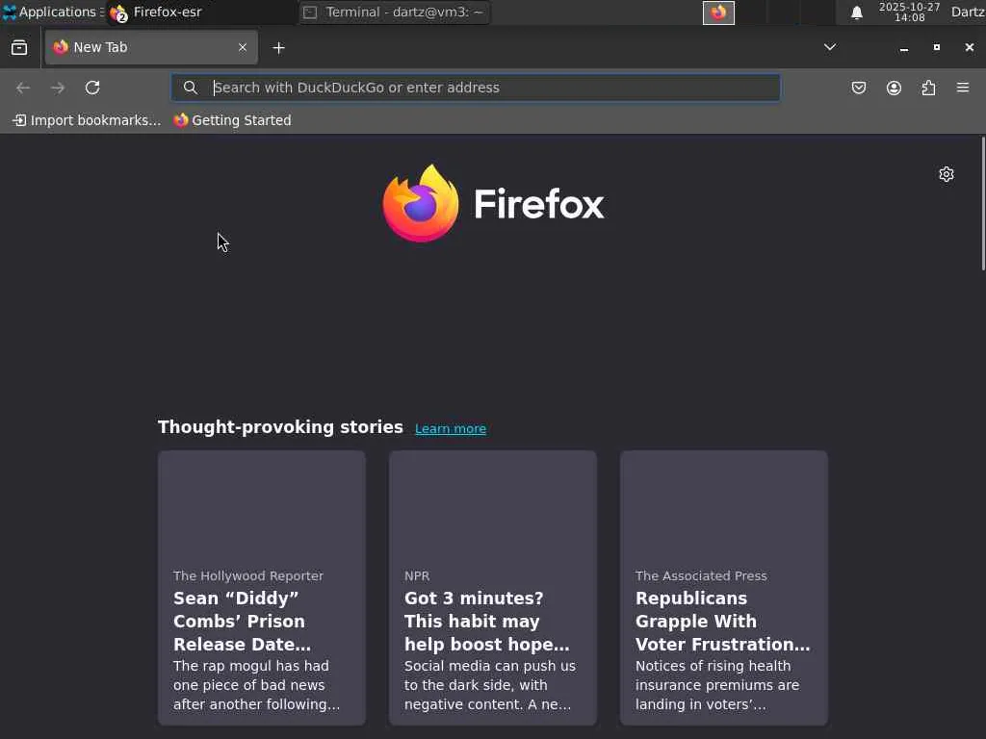
Task: Open the Dartz user menu
Action: pos(968,12)
